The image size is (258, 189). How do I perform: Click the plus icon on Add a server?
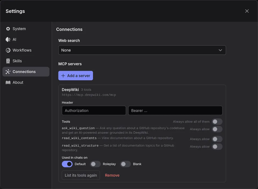coord(63,76)
